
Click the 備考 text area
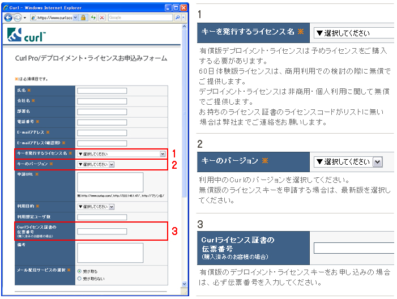pyautogui.click(x=110, y=253)
